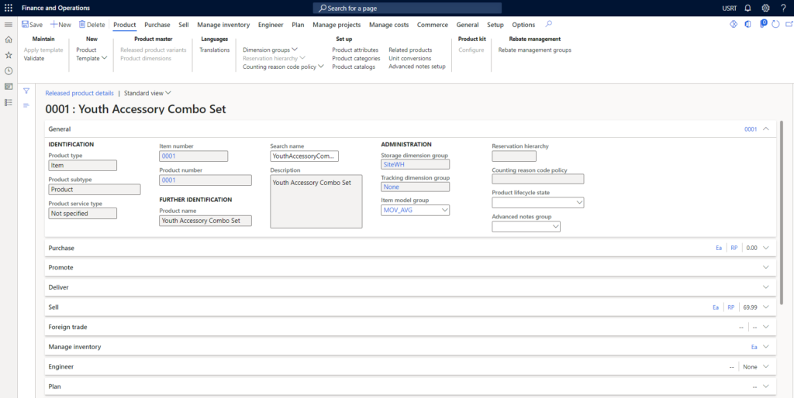Open Workspaces icon in sidebar

(x=8, y=87)
